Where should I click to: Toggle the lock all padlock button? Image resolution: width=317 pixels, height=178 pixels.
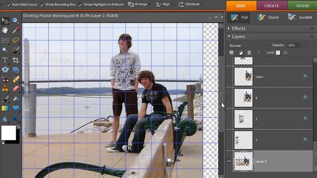pos(285,53)
